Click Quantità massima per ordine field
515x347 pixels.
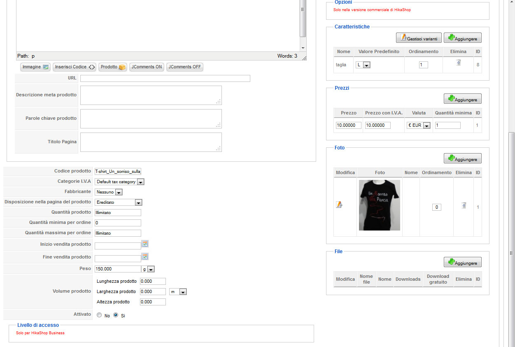118,233
